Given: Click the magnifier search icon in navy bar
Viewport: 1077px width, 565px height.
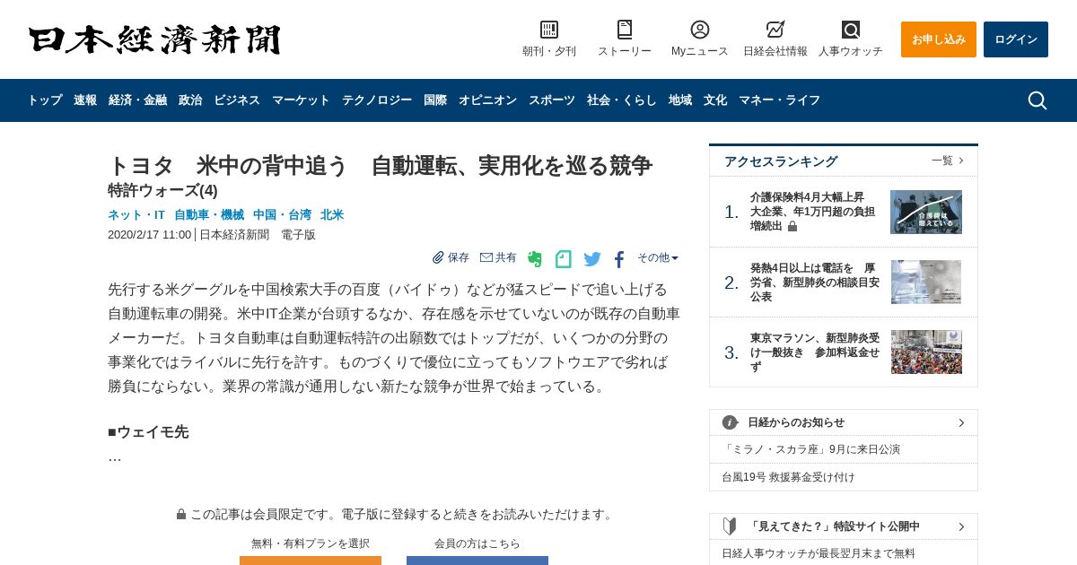Looking at the screenshot, I should click(1038, 100).
